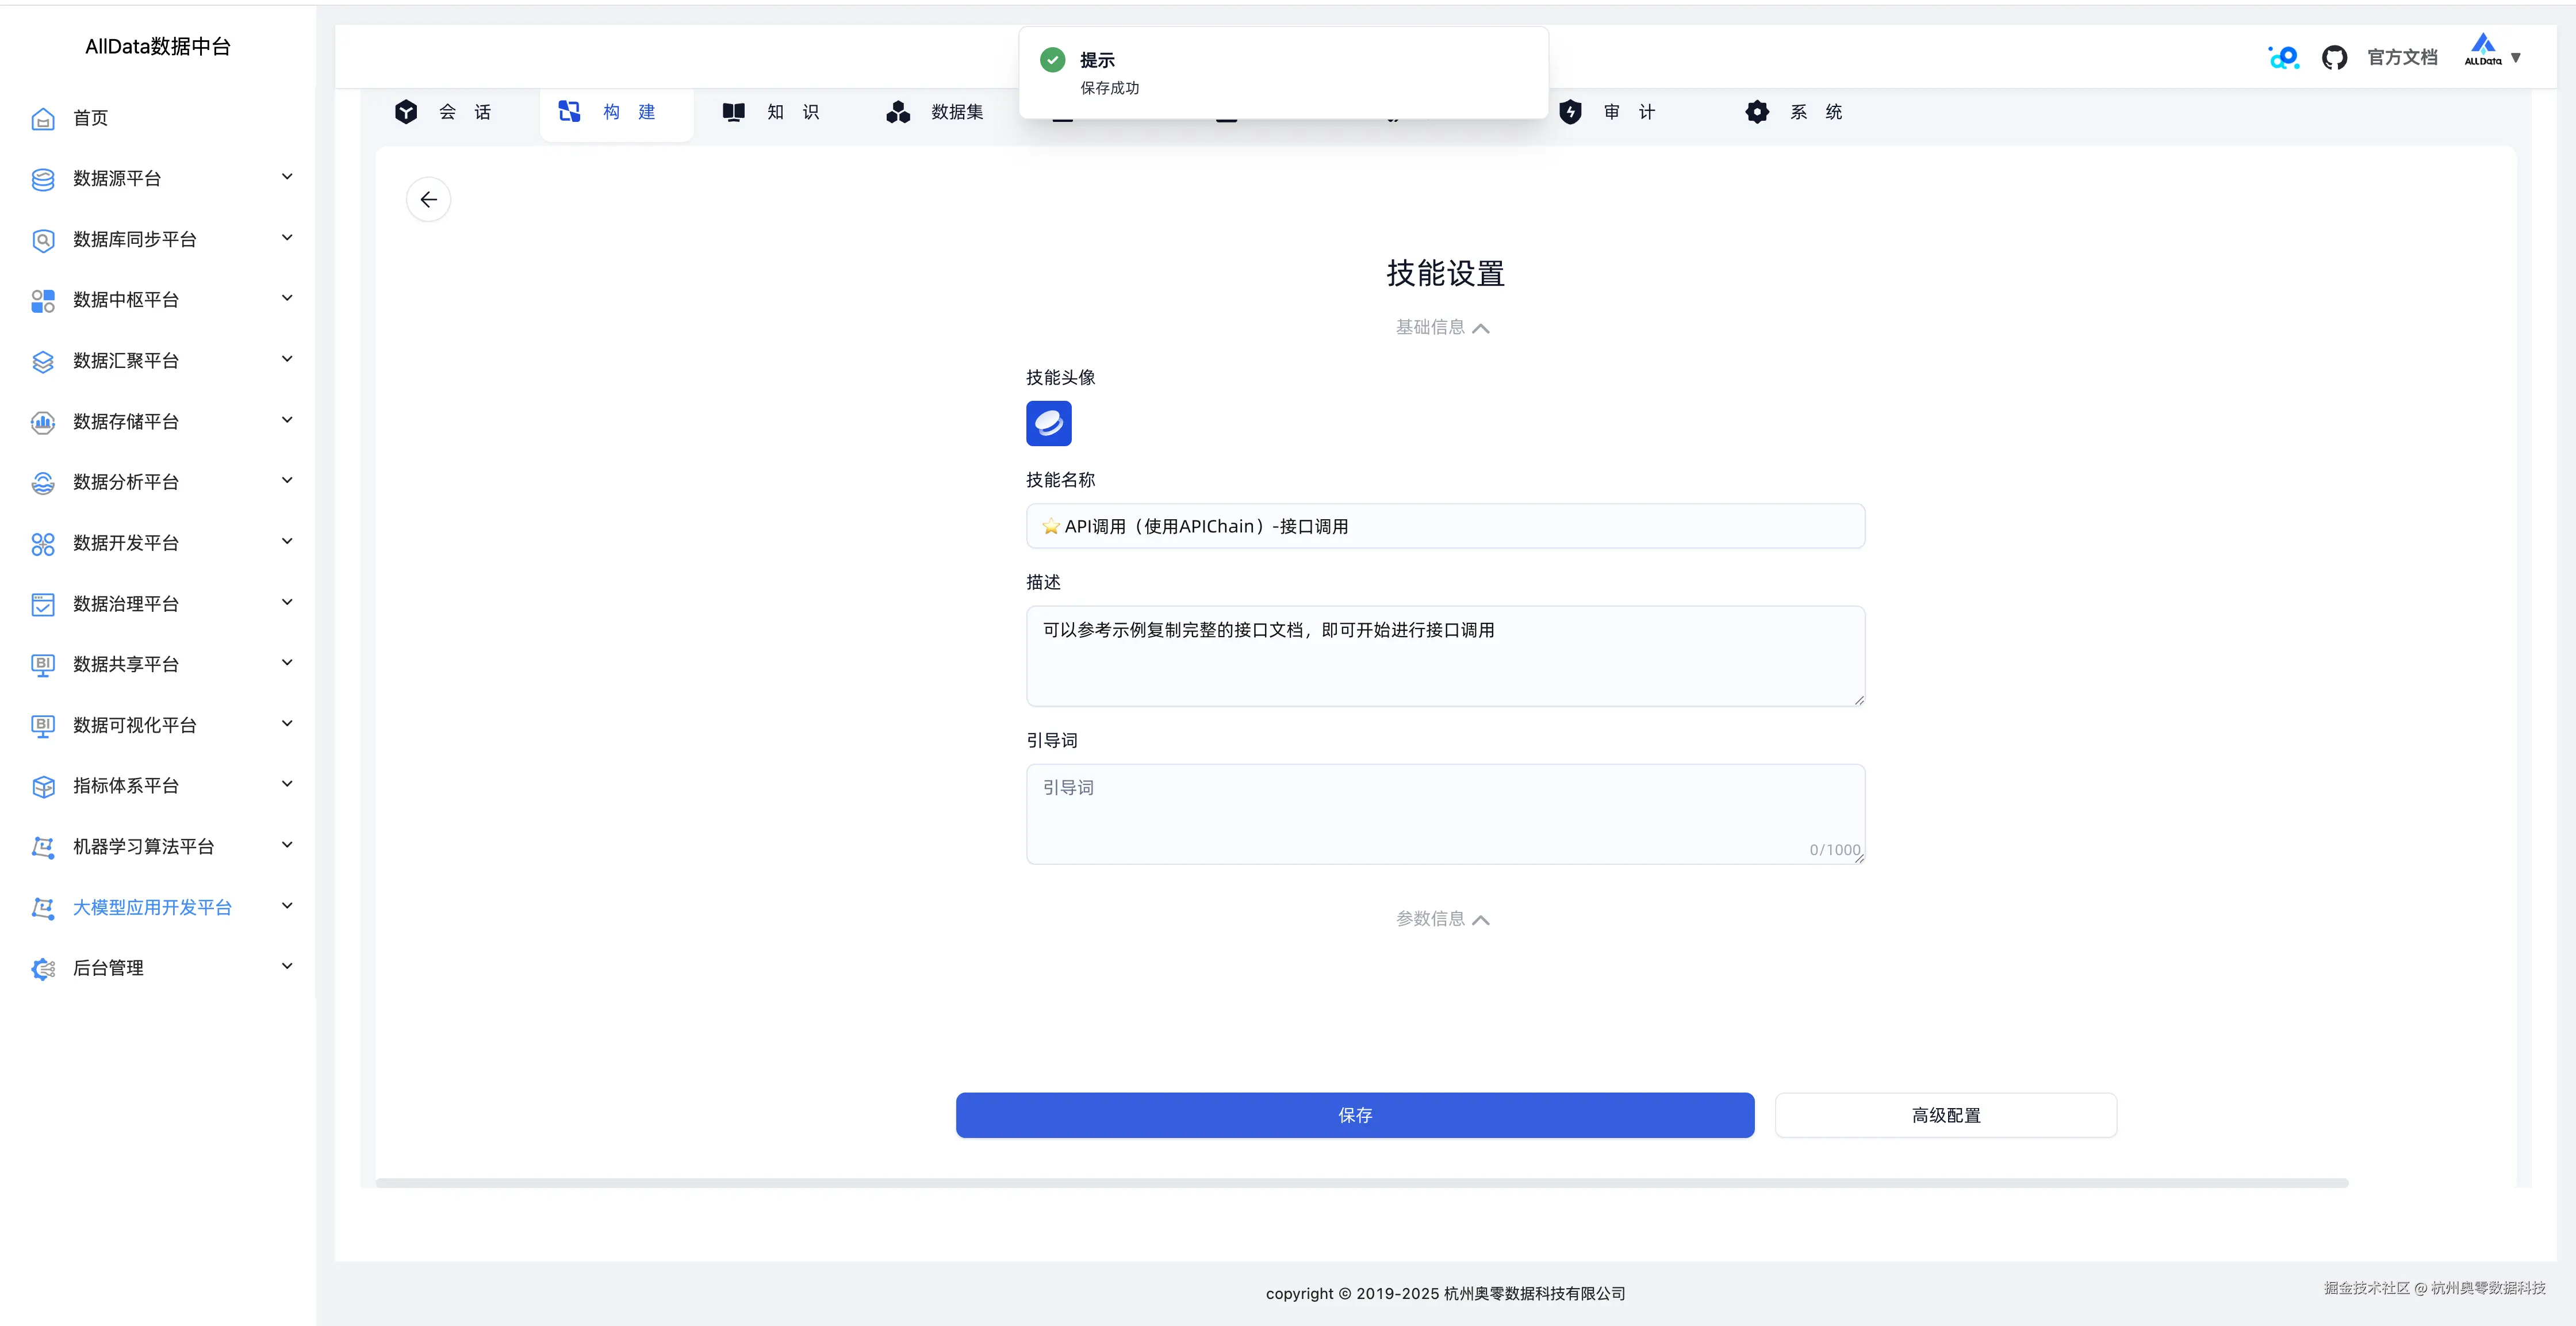Click the 技能头像 avatar icon
Screen dimensions: 2576x1326
pos(1048,423)
